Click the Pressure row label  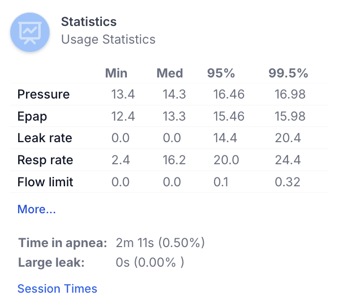click(x=44, y=94)
